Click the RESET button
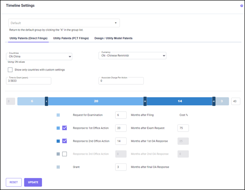 (14, 182)
